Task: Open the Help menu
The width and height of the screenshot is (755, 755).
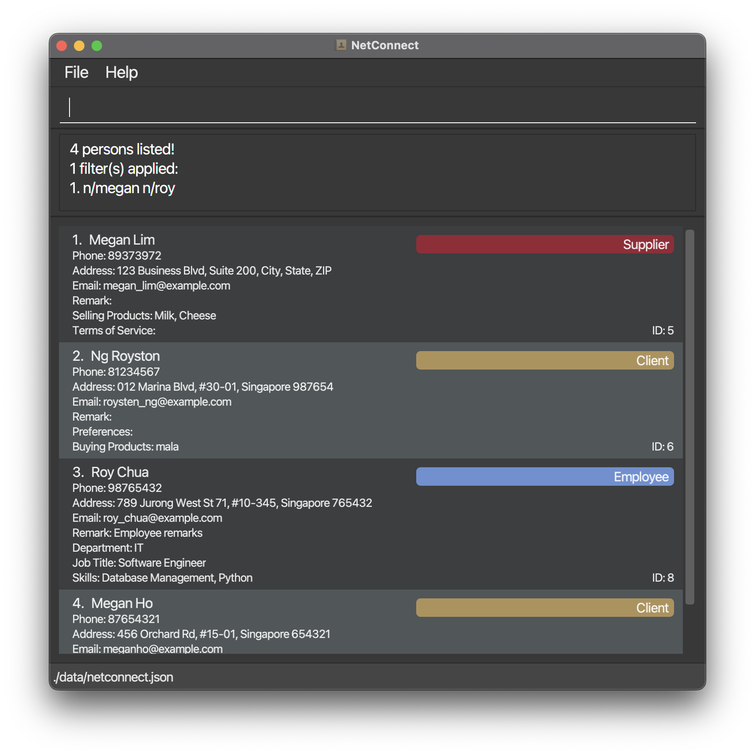Action: pos(121,73)
